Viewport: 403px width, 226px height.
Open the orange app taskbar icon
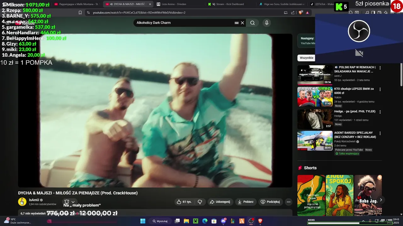point(242,221)
